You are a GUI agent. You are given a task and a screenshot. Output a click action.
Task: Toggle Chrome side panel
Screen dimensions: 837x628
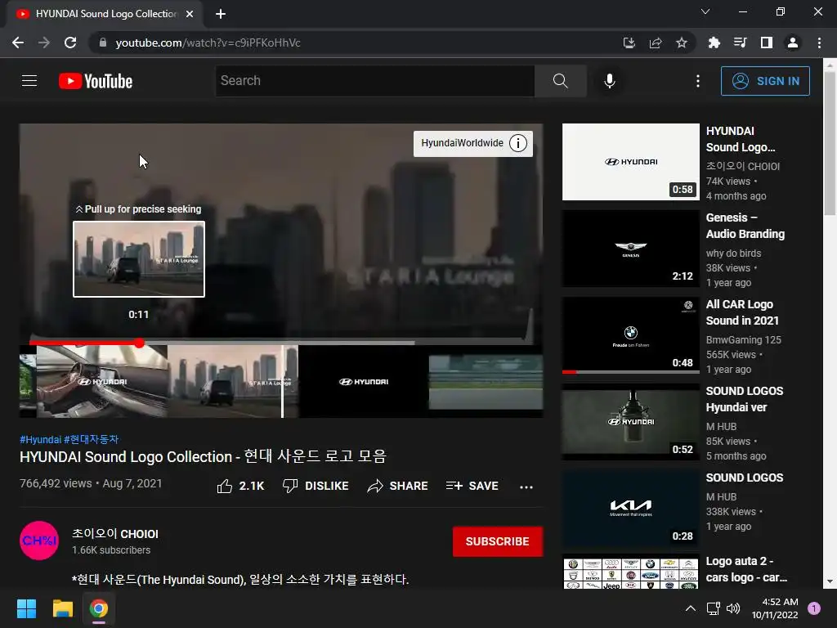pos(767,43)
